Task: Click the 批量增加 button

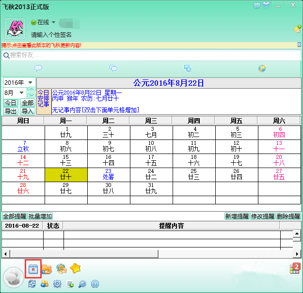Action: coord(40,216)
